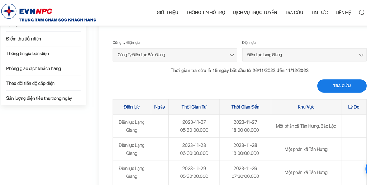The width and height of the screenshot is (367, 185).
Task: Open Thông tin giá bán điện link
Action: [x=28, y=54]
